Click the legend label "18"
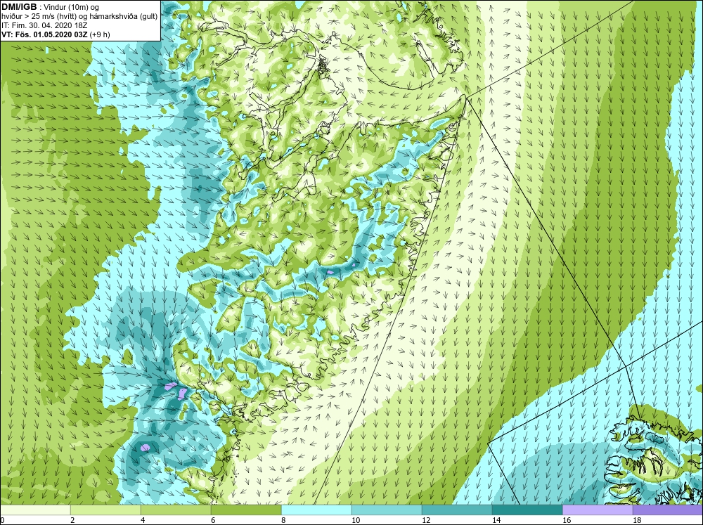 coord(637,520)
